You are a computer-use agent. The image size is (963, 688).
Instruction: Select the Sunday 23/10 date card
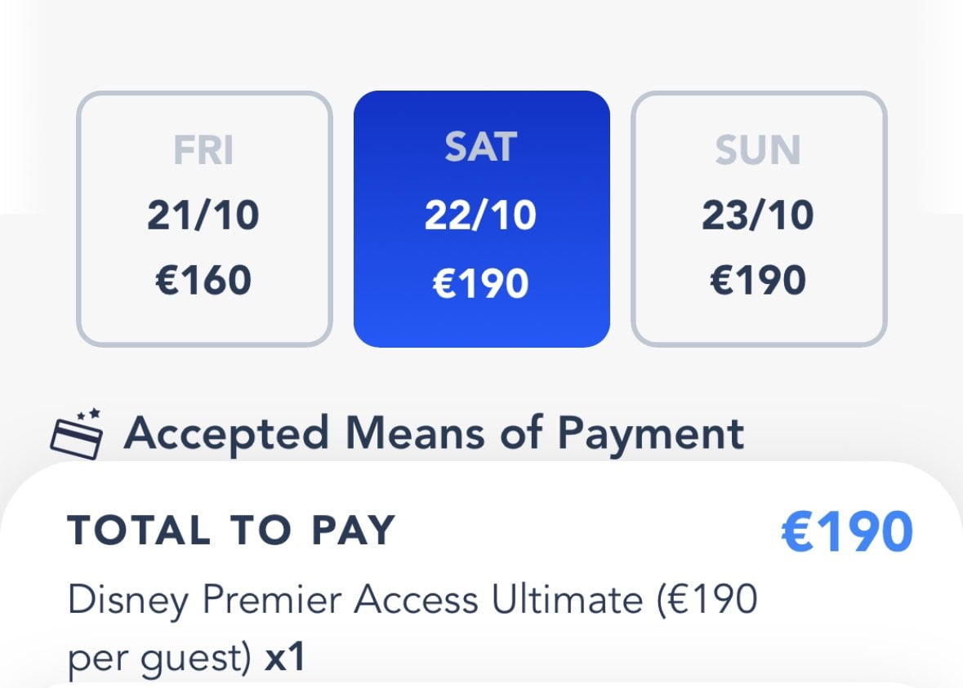coord(759,219)
